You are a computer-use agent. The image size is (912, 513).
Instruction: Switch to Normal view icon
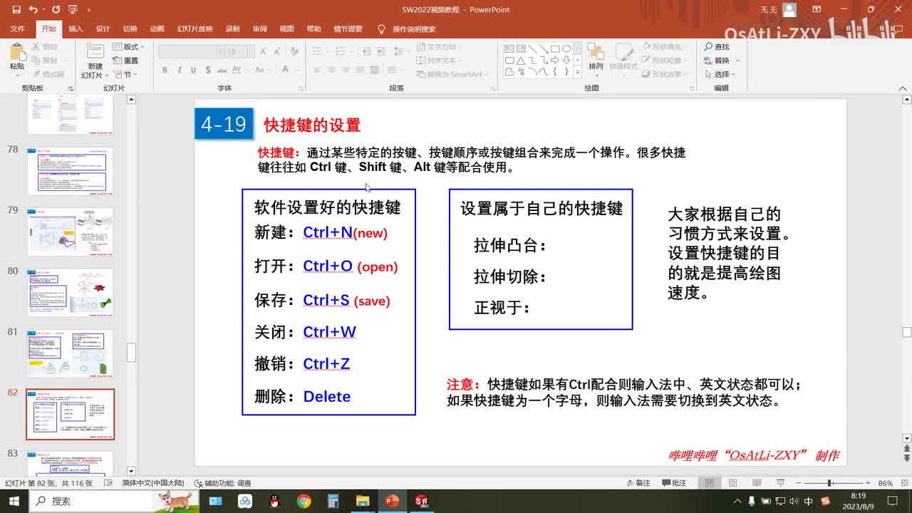click(710, 483)
